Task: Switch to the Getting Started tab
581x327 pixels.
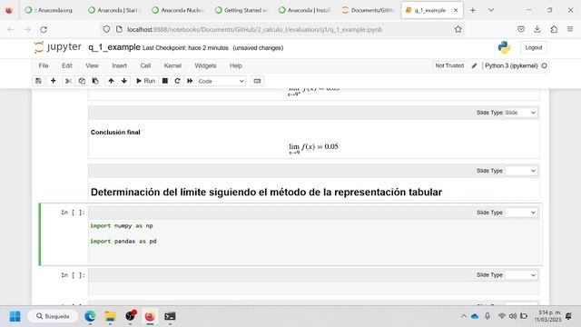Action: 241,10
